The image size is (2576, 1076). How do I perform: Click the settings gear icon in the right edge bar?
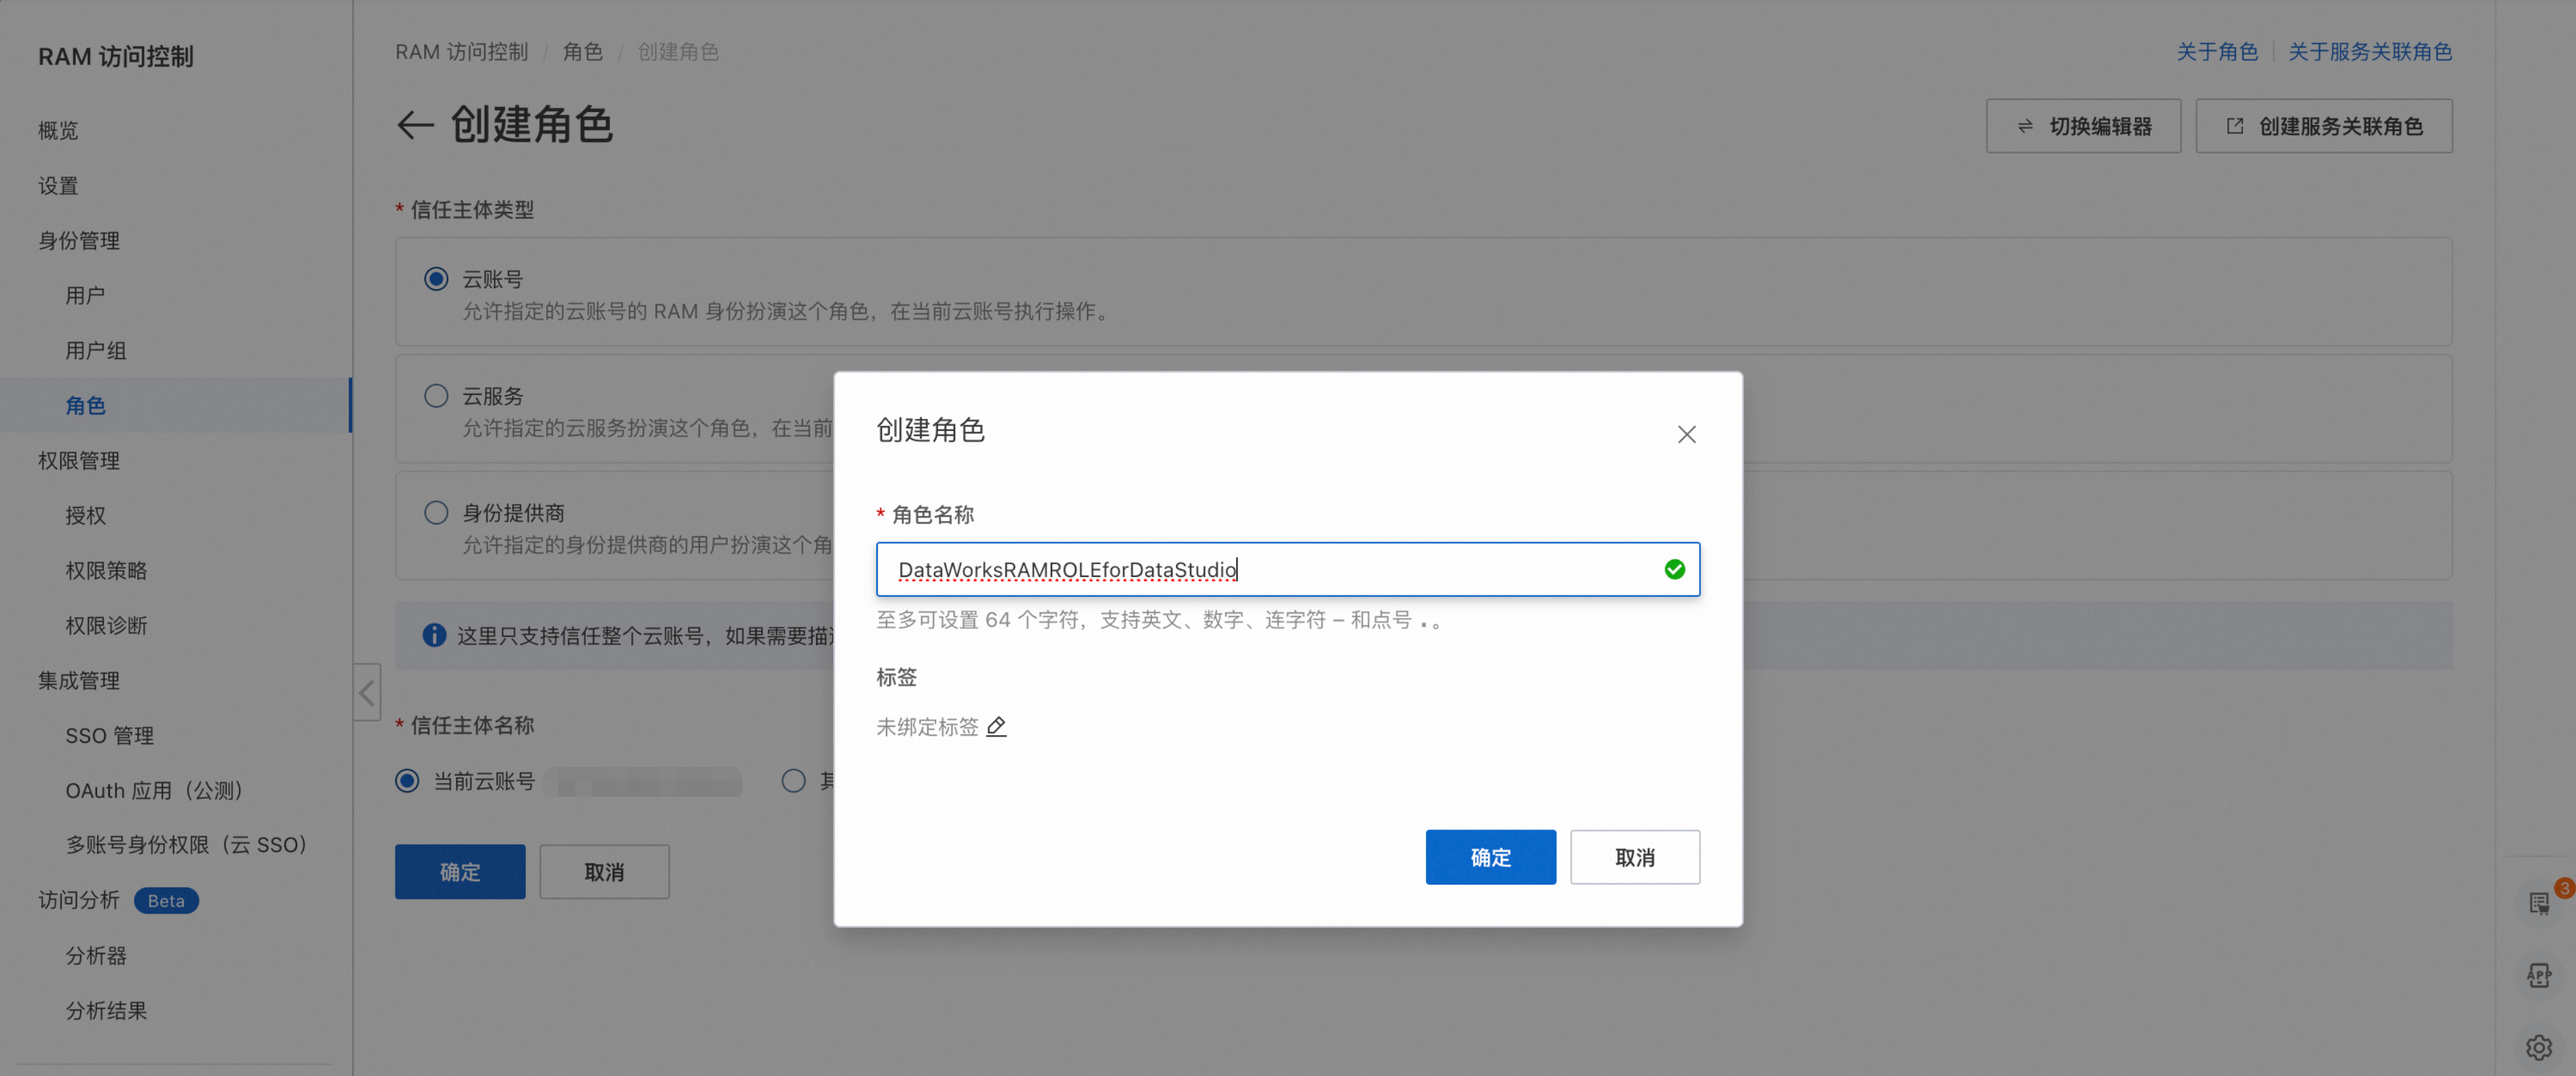click(x=2538, y=1047)
